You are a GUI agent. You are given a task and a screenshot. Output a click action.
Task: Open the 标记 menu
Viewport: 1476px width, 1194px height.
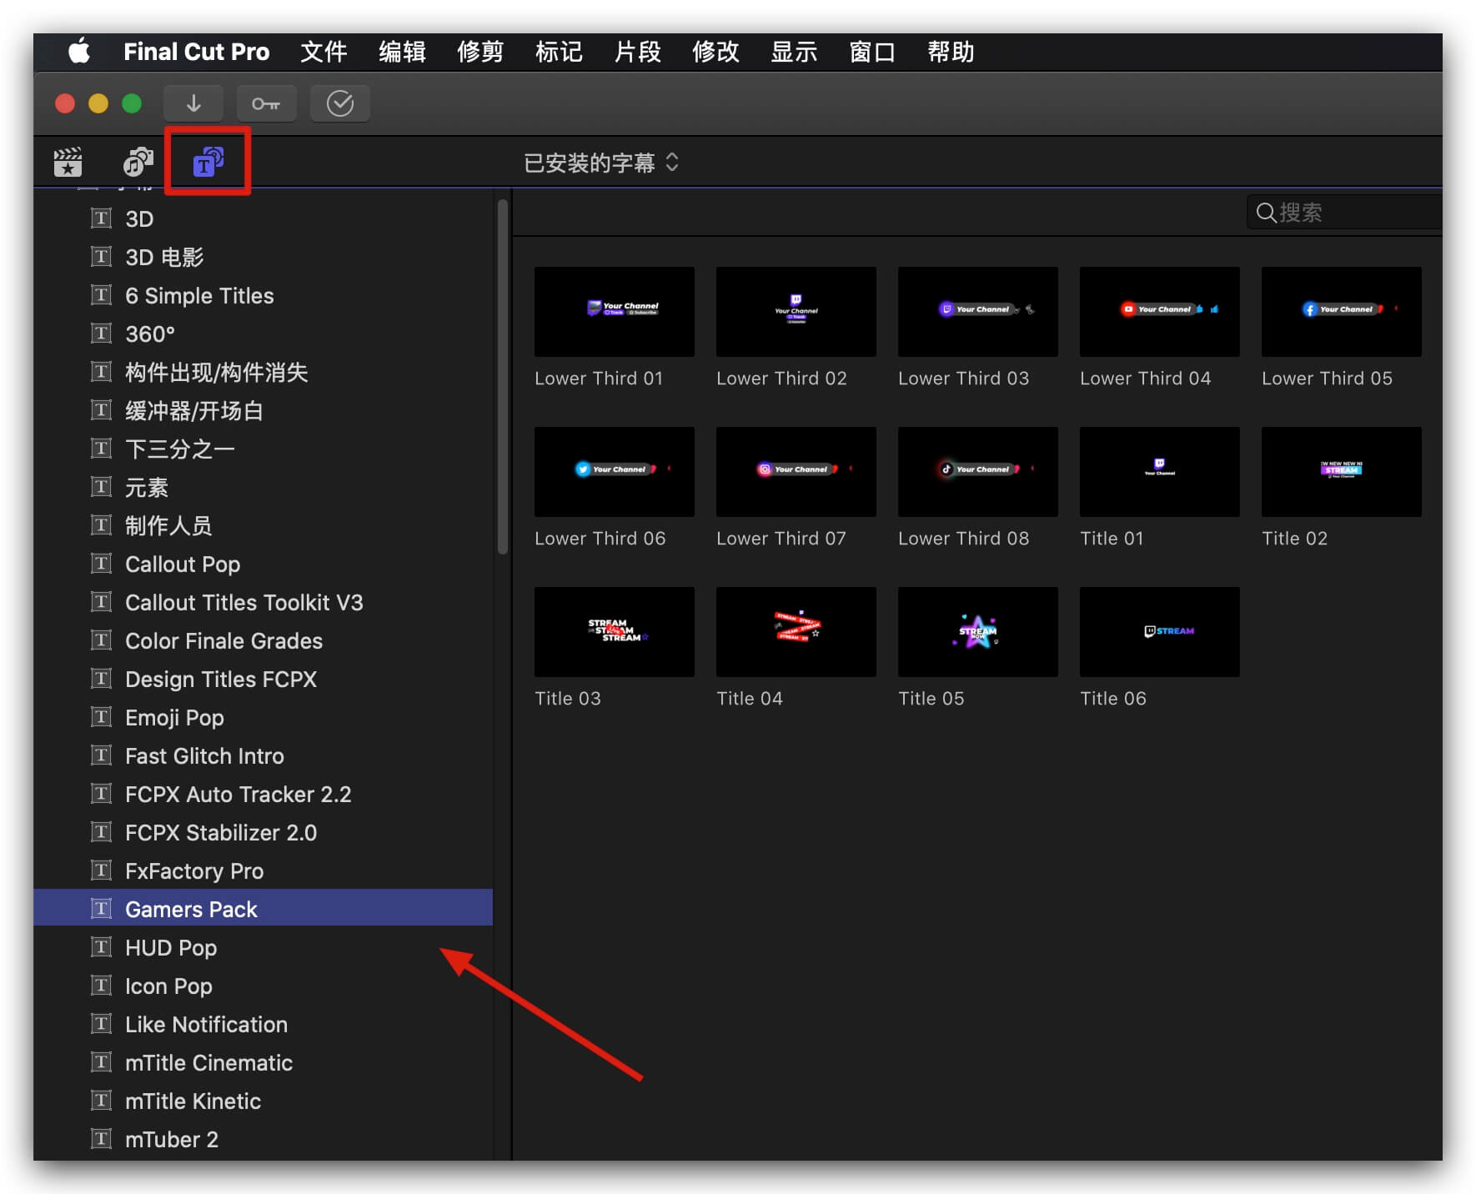click(x=559, y=52)
